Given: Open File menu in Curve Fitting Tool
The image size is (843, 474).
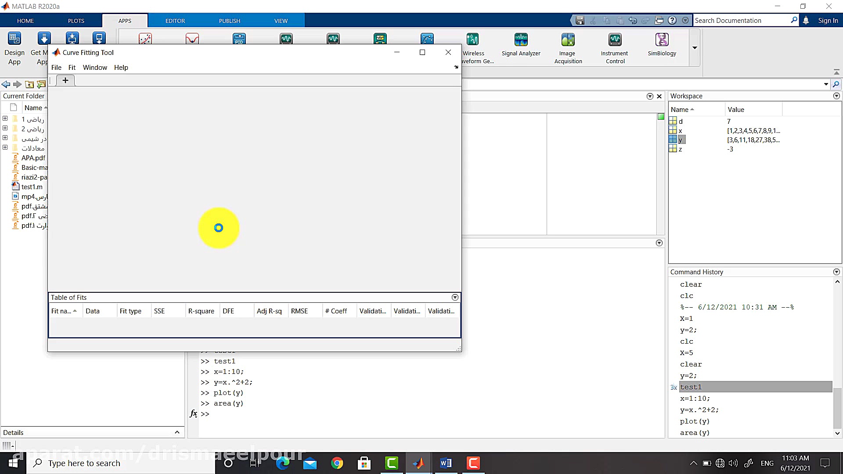Looking at the screenshot, I should click(x=56, y=67).
